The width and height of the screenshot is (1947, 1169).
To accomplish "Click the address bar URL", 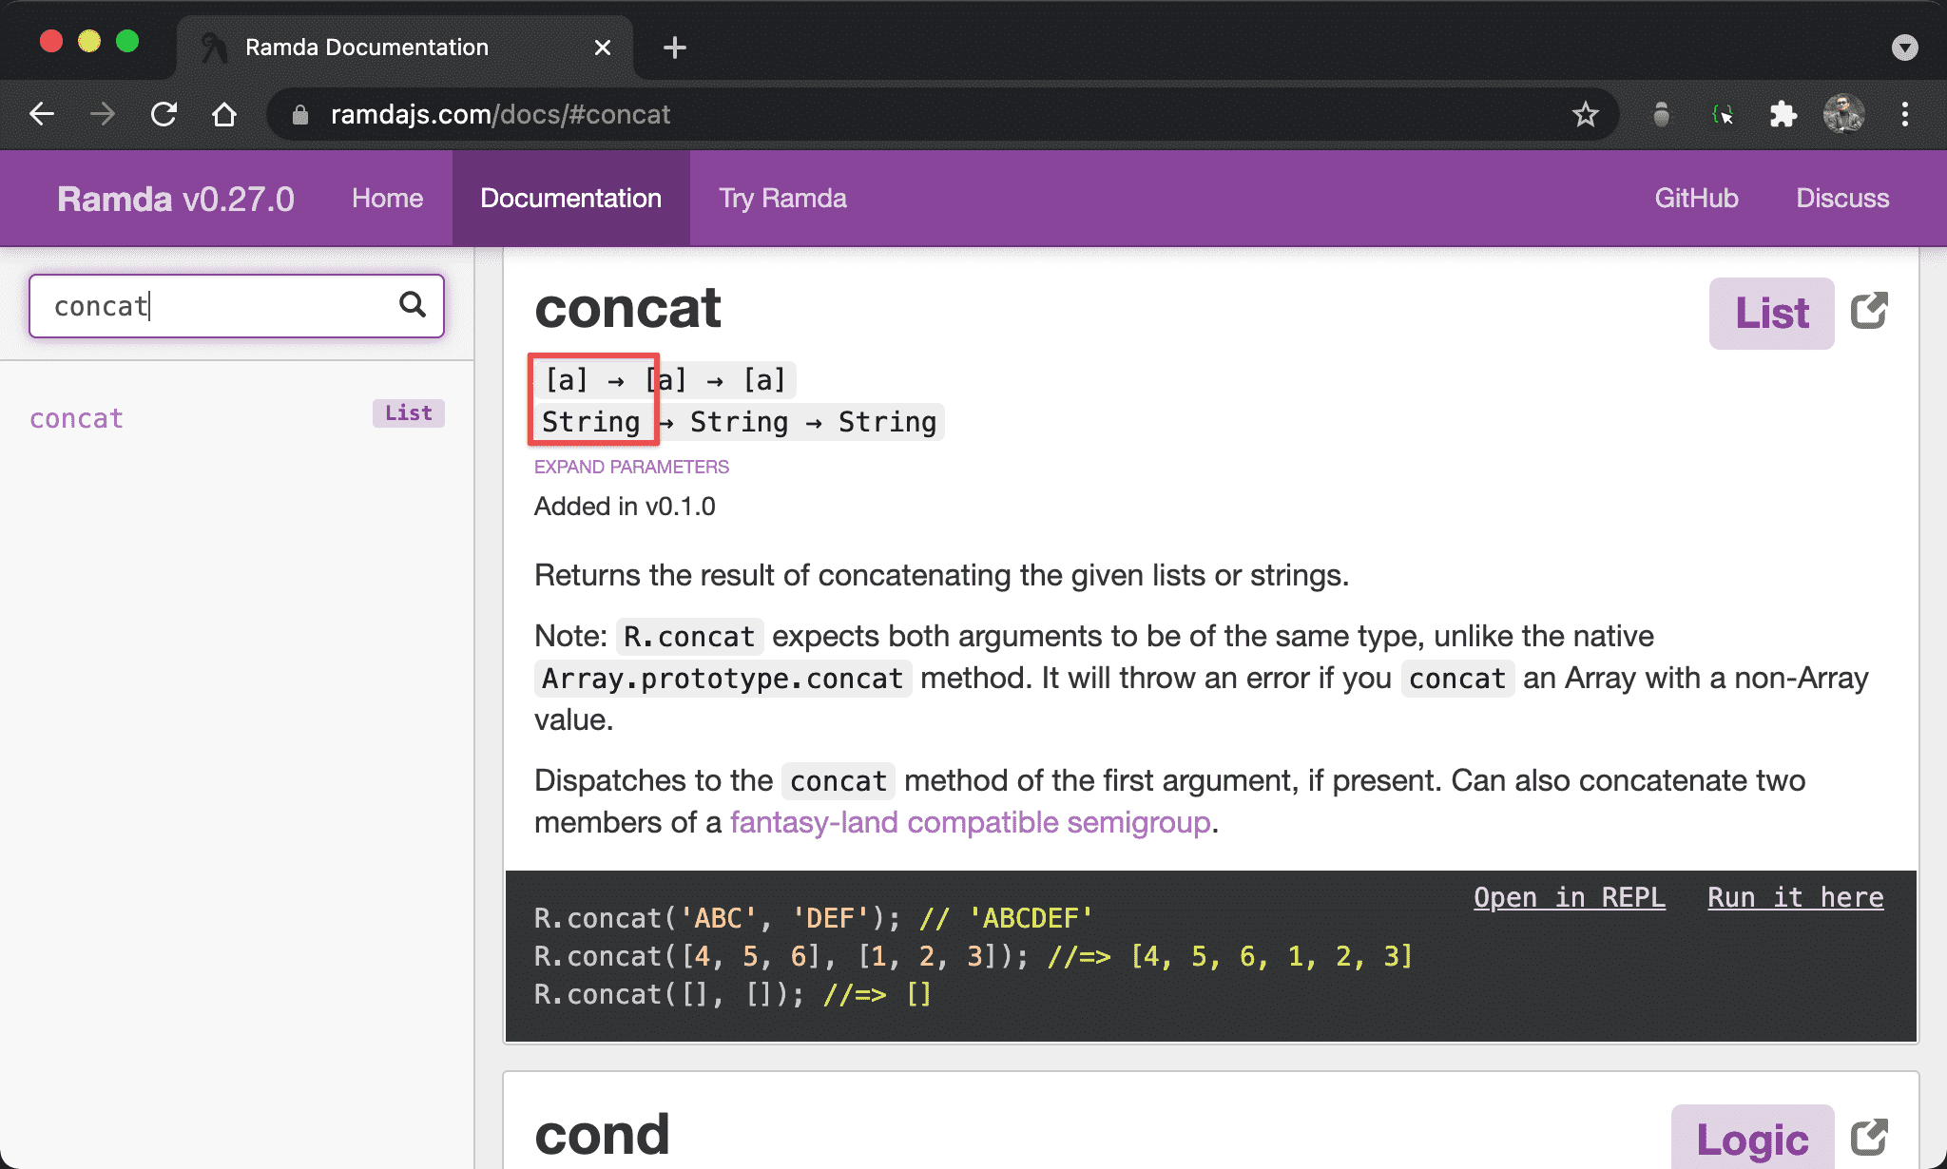I will (500, 115).
